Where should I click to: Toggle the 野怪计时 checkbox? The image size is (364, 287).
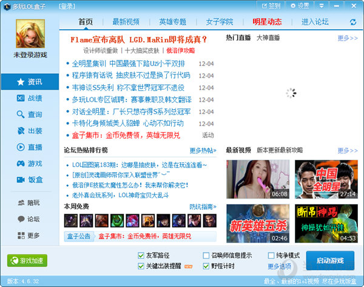(206, 266)
